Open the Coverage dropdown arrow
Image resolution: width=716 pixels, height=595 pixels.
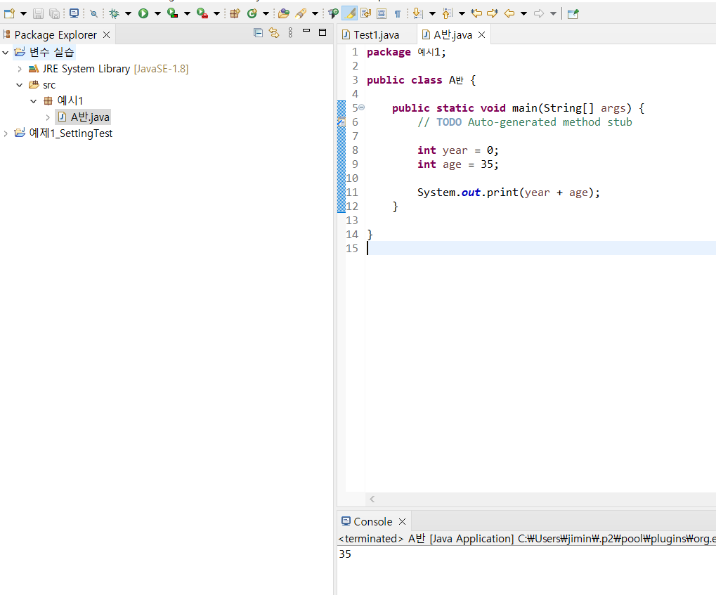tap(187, 14)
